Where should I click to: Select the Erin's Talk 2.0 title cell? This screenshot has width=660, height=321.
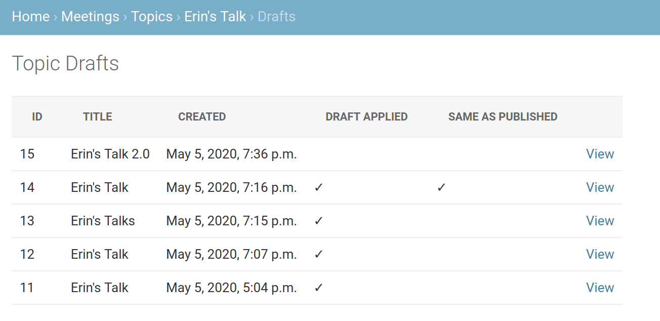110,154
